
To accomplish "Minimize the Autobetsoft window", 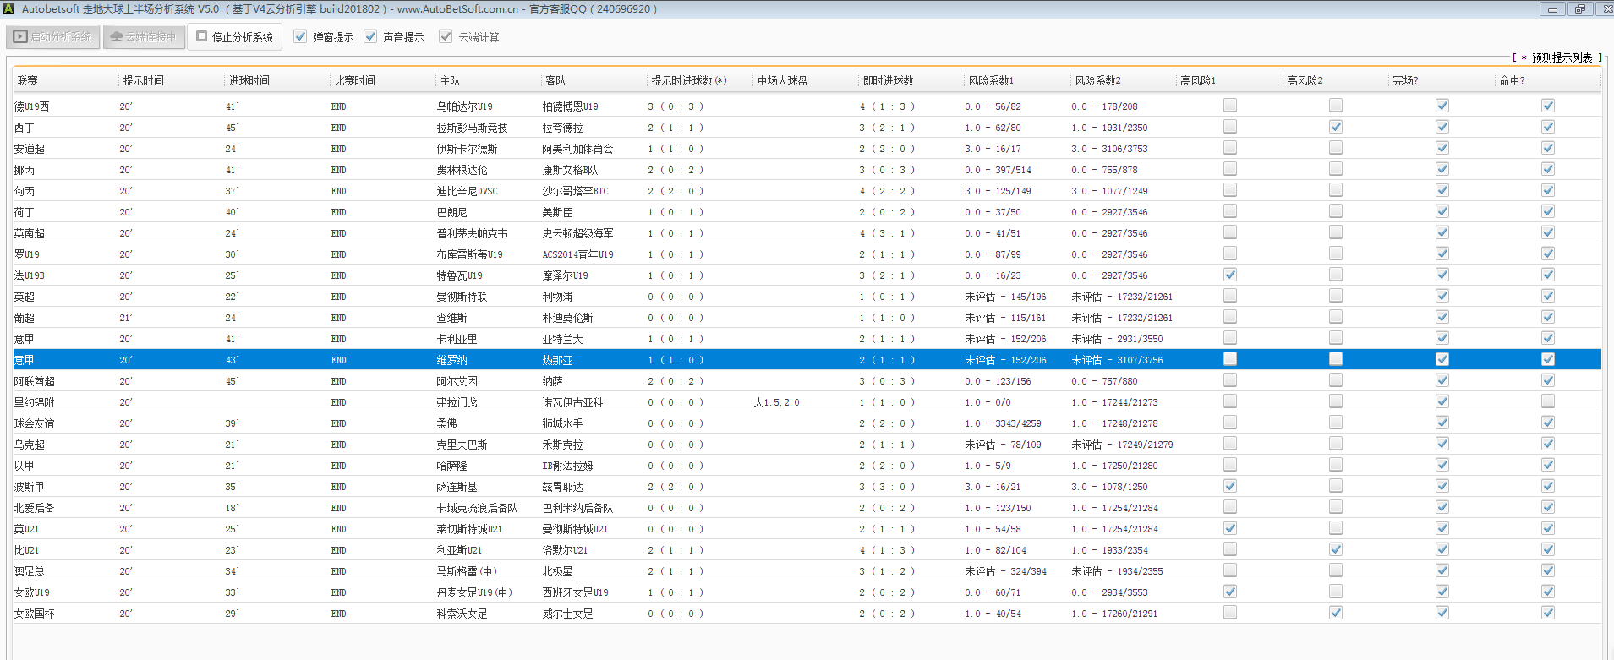I will coord(1552,9).
